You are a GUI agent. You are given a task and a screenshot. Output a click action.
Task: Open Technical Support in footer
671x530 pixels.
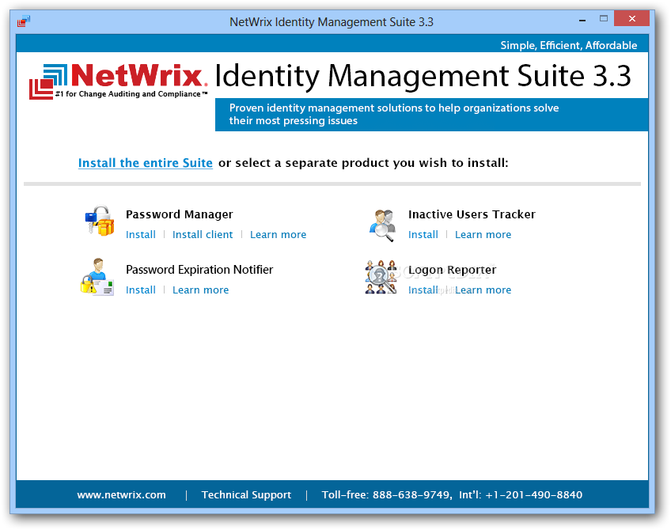pyautogui.click(x=246, y=495)
